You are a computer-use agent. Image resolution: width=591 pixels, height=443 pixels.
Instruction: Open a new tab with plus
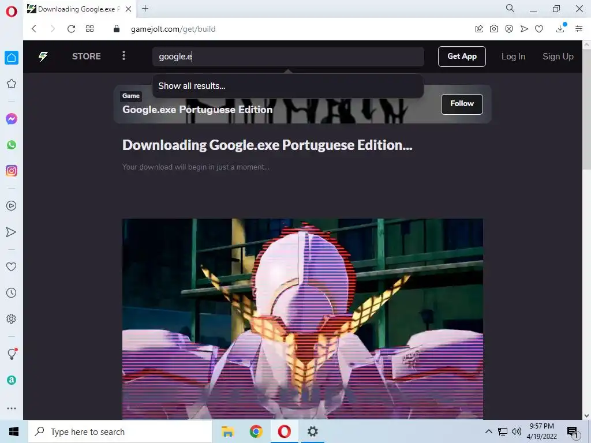(x=145, y=9)
